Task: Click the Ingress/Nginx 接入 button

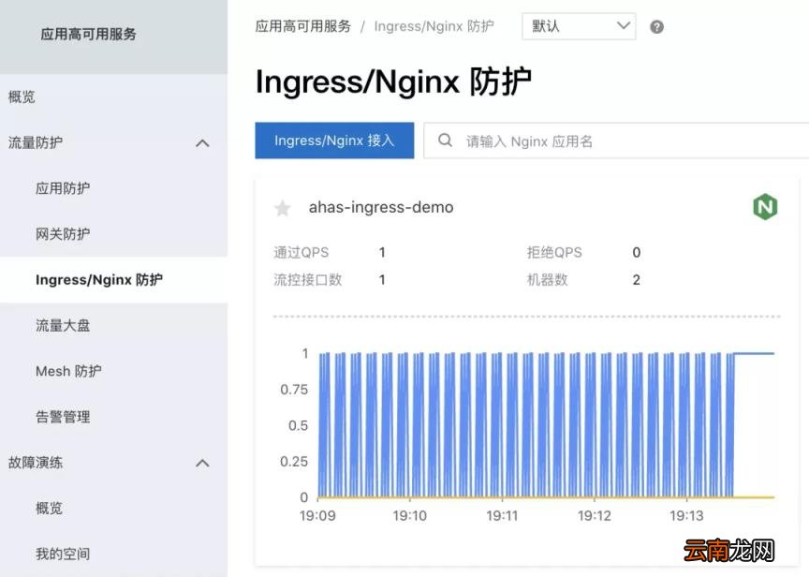Action: (334, 141)
